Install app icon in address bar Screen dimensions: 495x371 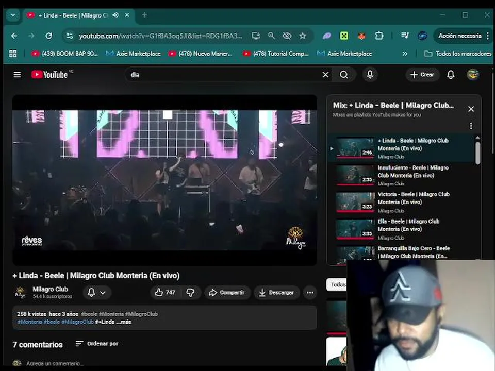pyautogui.click(x=256, y=36)
